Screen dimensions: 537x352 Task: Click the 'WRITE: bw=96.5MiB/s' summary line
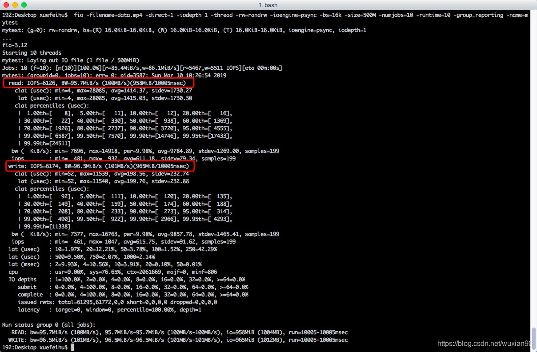[x=178, y=340]
